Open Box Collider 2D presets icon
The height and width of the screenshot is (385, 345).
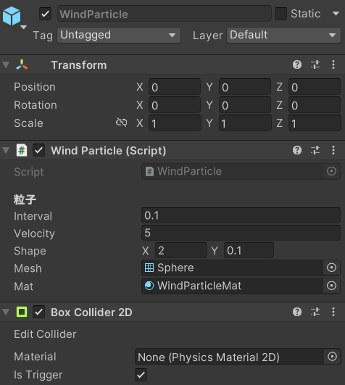(315, 312)
